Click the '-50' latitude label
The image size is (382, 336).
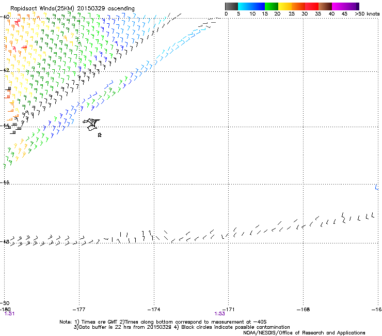point(5,303)
